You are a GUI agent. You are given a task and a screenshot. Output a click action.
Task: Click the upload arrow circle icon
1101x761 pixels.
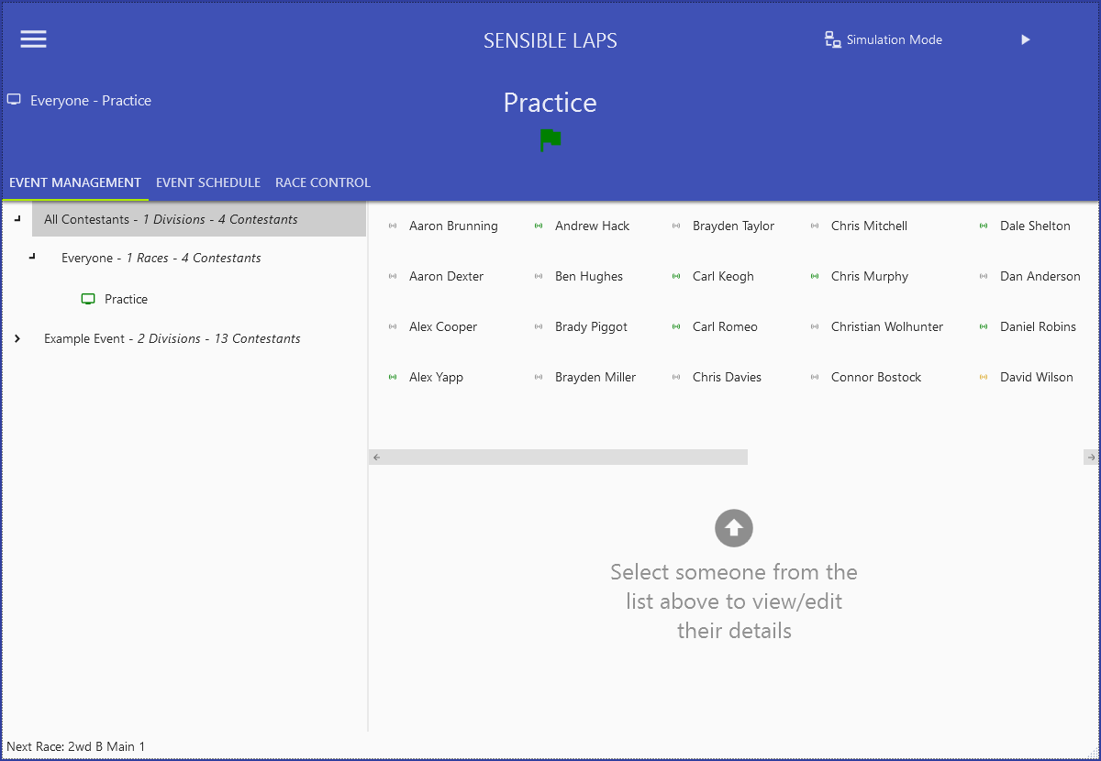[734, 528]
